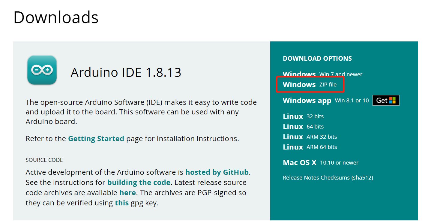Viewport: 428px width, 224px height.
Task: Open 'this' gpg key link
Action: (122, 203)
